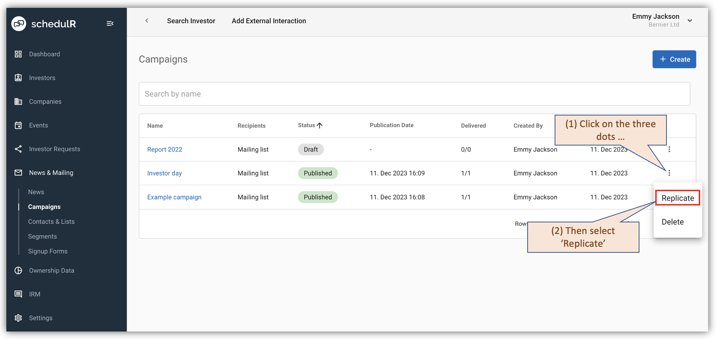The image size is (716, 339).
Task: Click the back navigation chevron
Action: [x=147, y=21]
